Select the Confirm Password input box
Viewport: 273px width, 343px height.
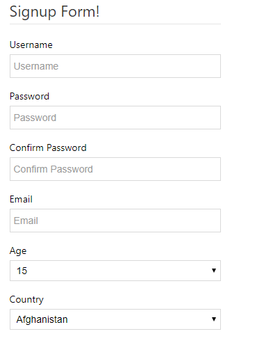115,169
